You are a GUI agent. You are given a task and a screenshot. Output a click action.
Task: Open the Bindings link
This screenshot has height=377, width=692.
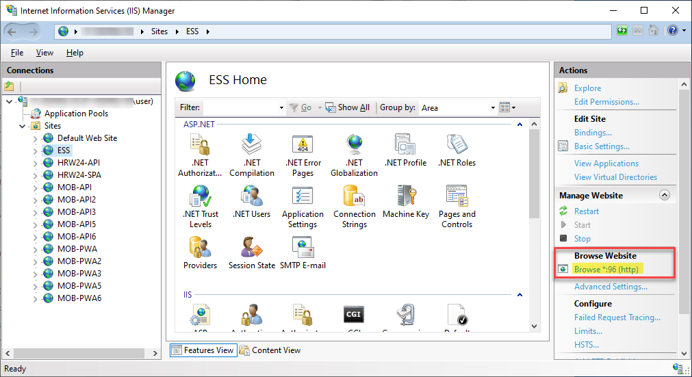click(x=593, y=133)
